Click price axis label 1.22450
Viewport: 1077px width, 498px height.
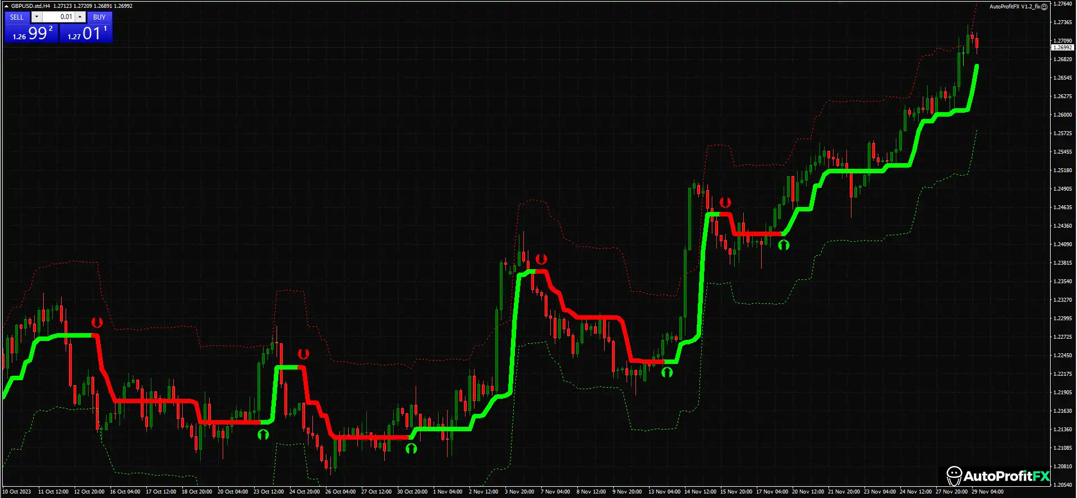1062,356
